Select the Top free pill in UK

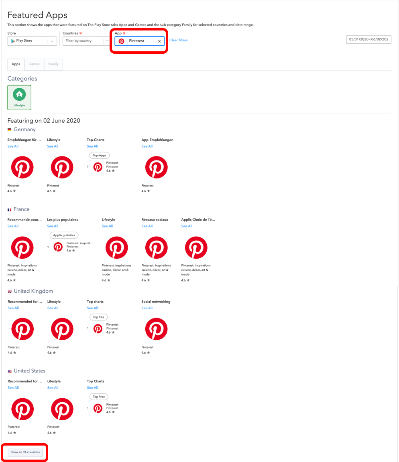pos(98,317)
